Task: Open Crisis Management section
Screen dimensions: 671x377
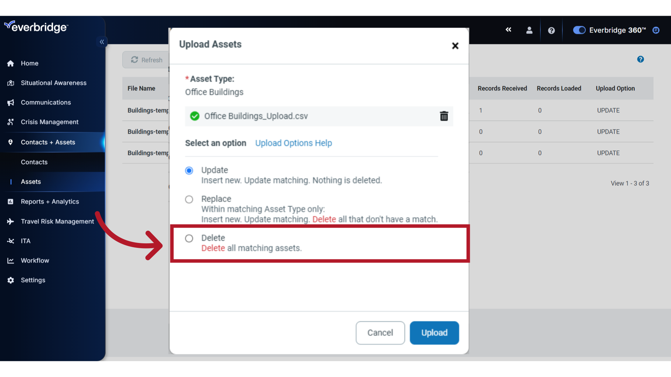Action: pyautogui.click(x=49, y=121)
